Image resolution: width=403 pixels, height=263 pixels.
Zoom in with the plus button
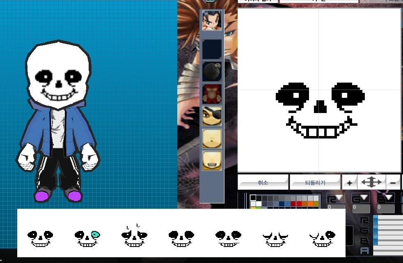349,182
